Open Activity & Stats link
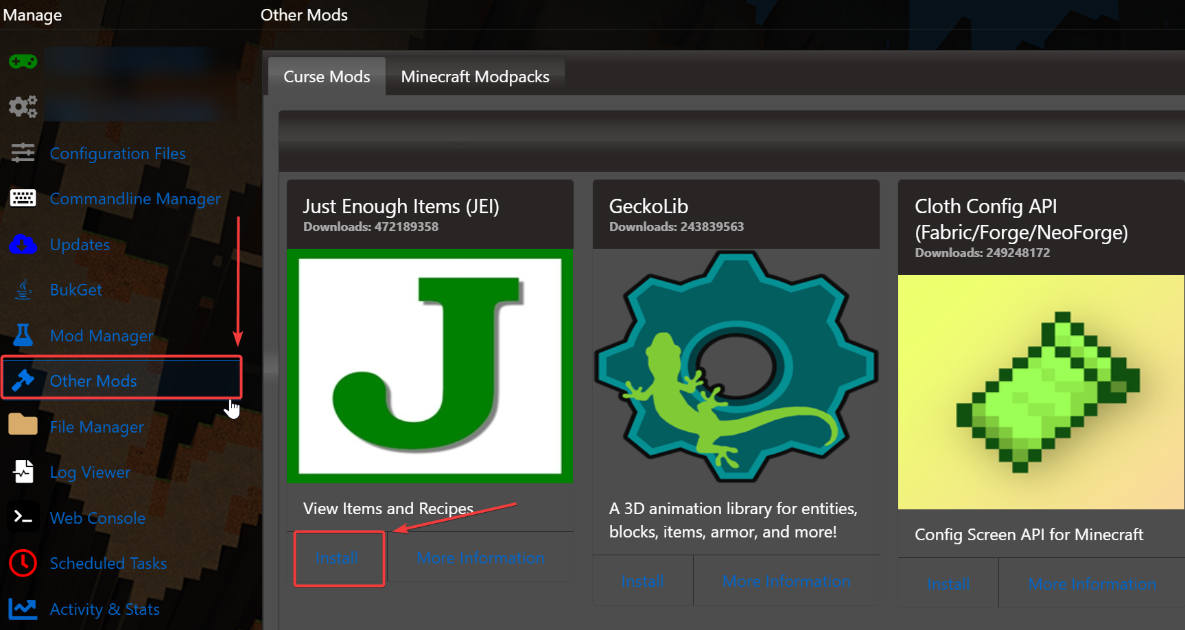 pos(104,609)
